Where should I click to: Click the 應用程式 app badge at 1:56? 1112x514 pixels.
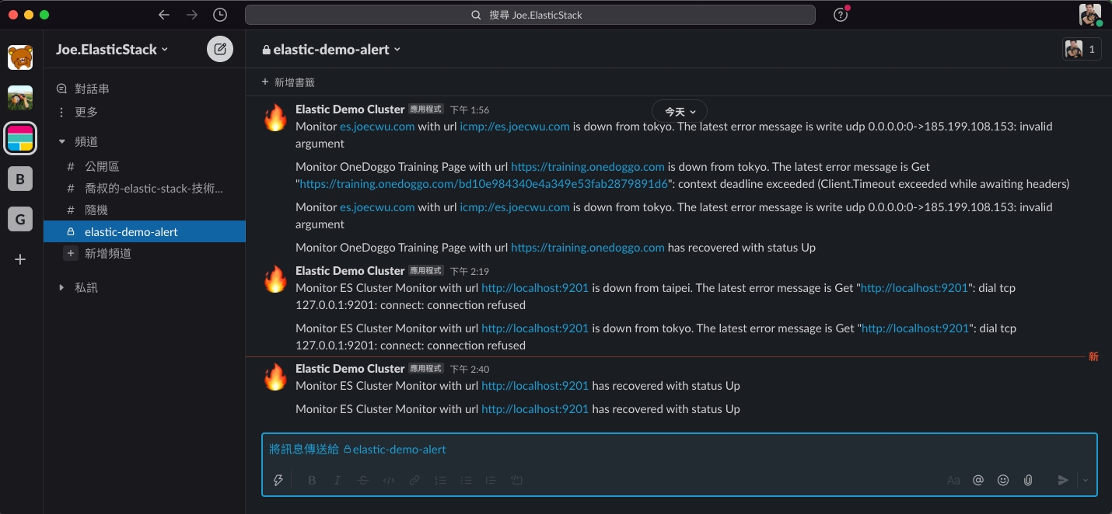tap(426, 109)
